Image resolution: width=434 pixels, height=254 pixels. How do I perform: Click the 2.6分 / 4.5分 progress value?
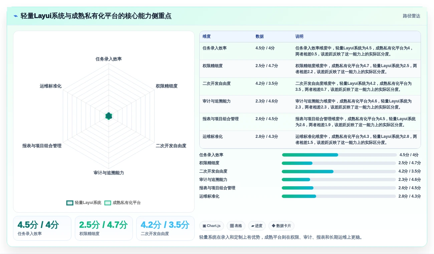410,188
